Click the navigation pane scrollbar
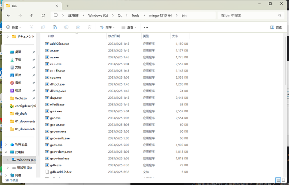The height and width of the screenshot is (185, 289). (38, 105)
